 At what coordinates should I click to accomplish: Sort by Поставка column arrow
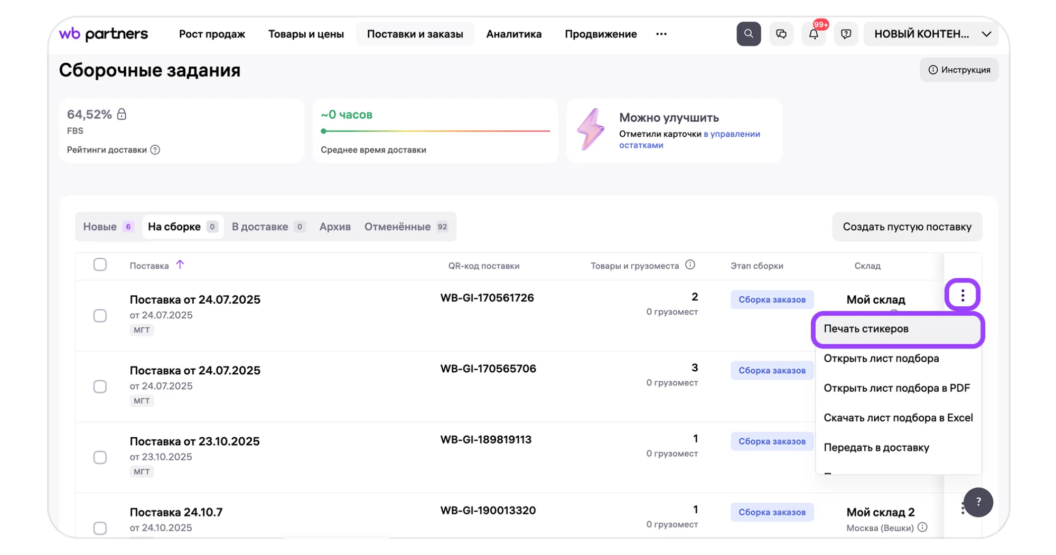click(x=180, y=265)
